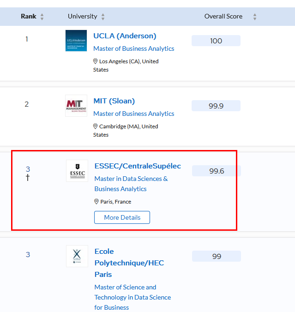Open MIT's Master of Business Analytics link
295x312 pixels.
(134, 114)
